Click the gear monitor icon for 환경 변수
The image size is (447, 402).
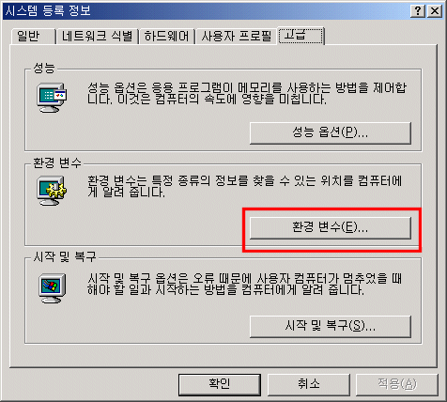[52, 191]
